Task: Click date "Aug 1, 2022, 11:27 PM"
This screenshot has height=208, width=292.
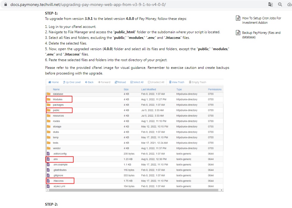Action: [154, 99]
